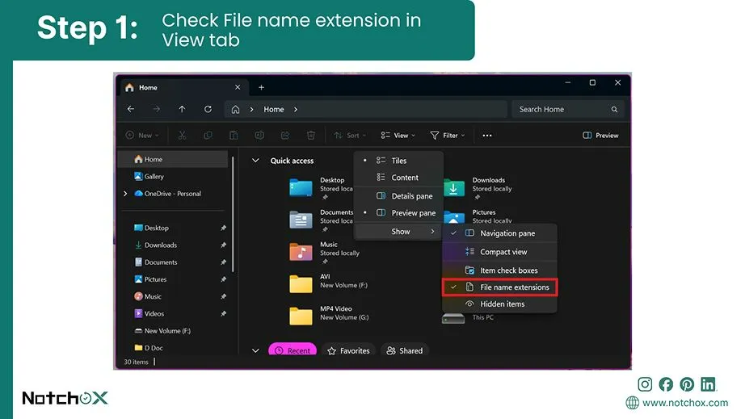Unpin Desktop using its pin icon
The height and width of the screenshot is (419, 745).
coord(223,228)
